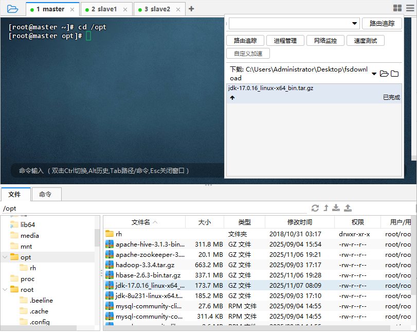Open the grid layout view icon

[x=397, y=8]
